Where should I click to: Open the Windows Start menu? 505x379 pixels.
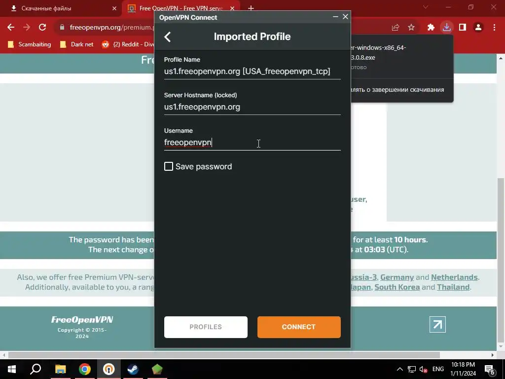(12, 369)
